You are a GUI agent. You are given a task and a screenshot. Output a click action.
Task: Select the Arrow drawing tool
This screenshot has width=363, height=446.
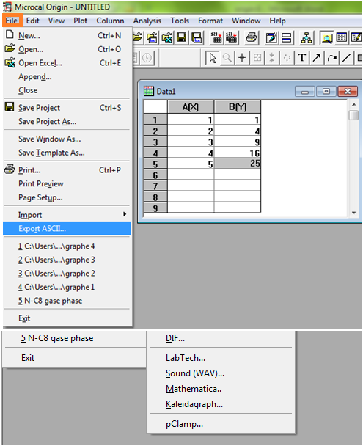(x=317, y=58)
